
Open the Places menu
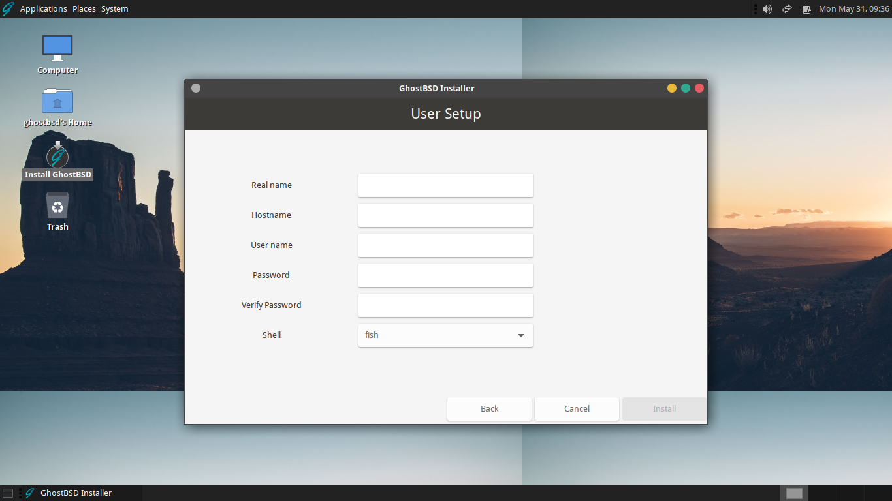84,9
